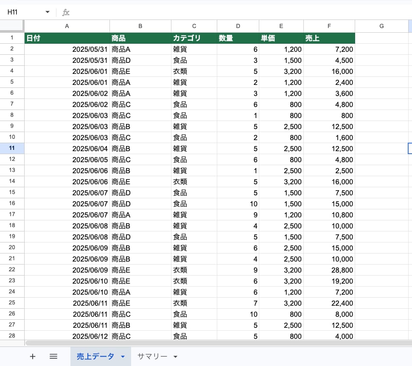Click the 数量 header cell
The height and width of the screenshot is (366, 412).
(x=238, y=38)
